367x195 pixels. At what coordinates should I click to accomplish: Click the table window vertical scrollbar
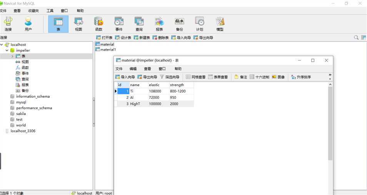click(x=330, y=123)
